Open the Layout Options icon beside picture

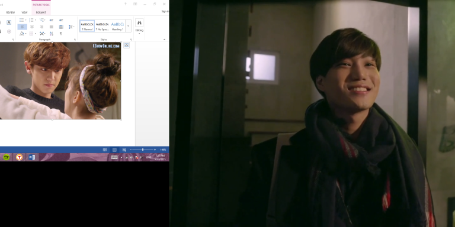126,45
